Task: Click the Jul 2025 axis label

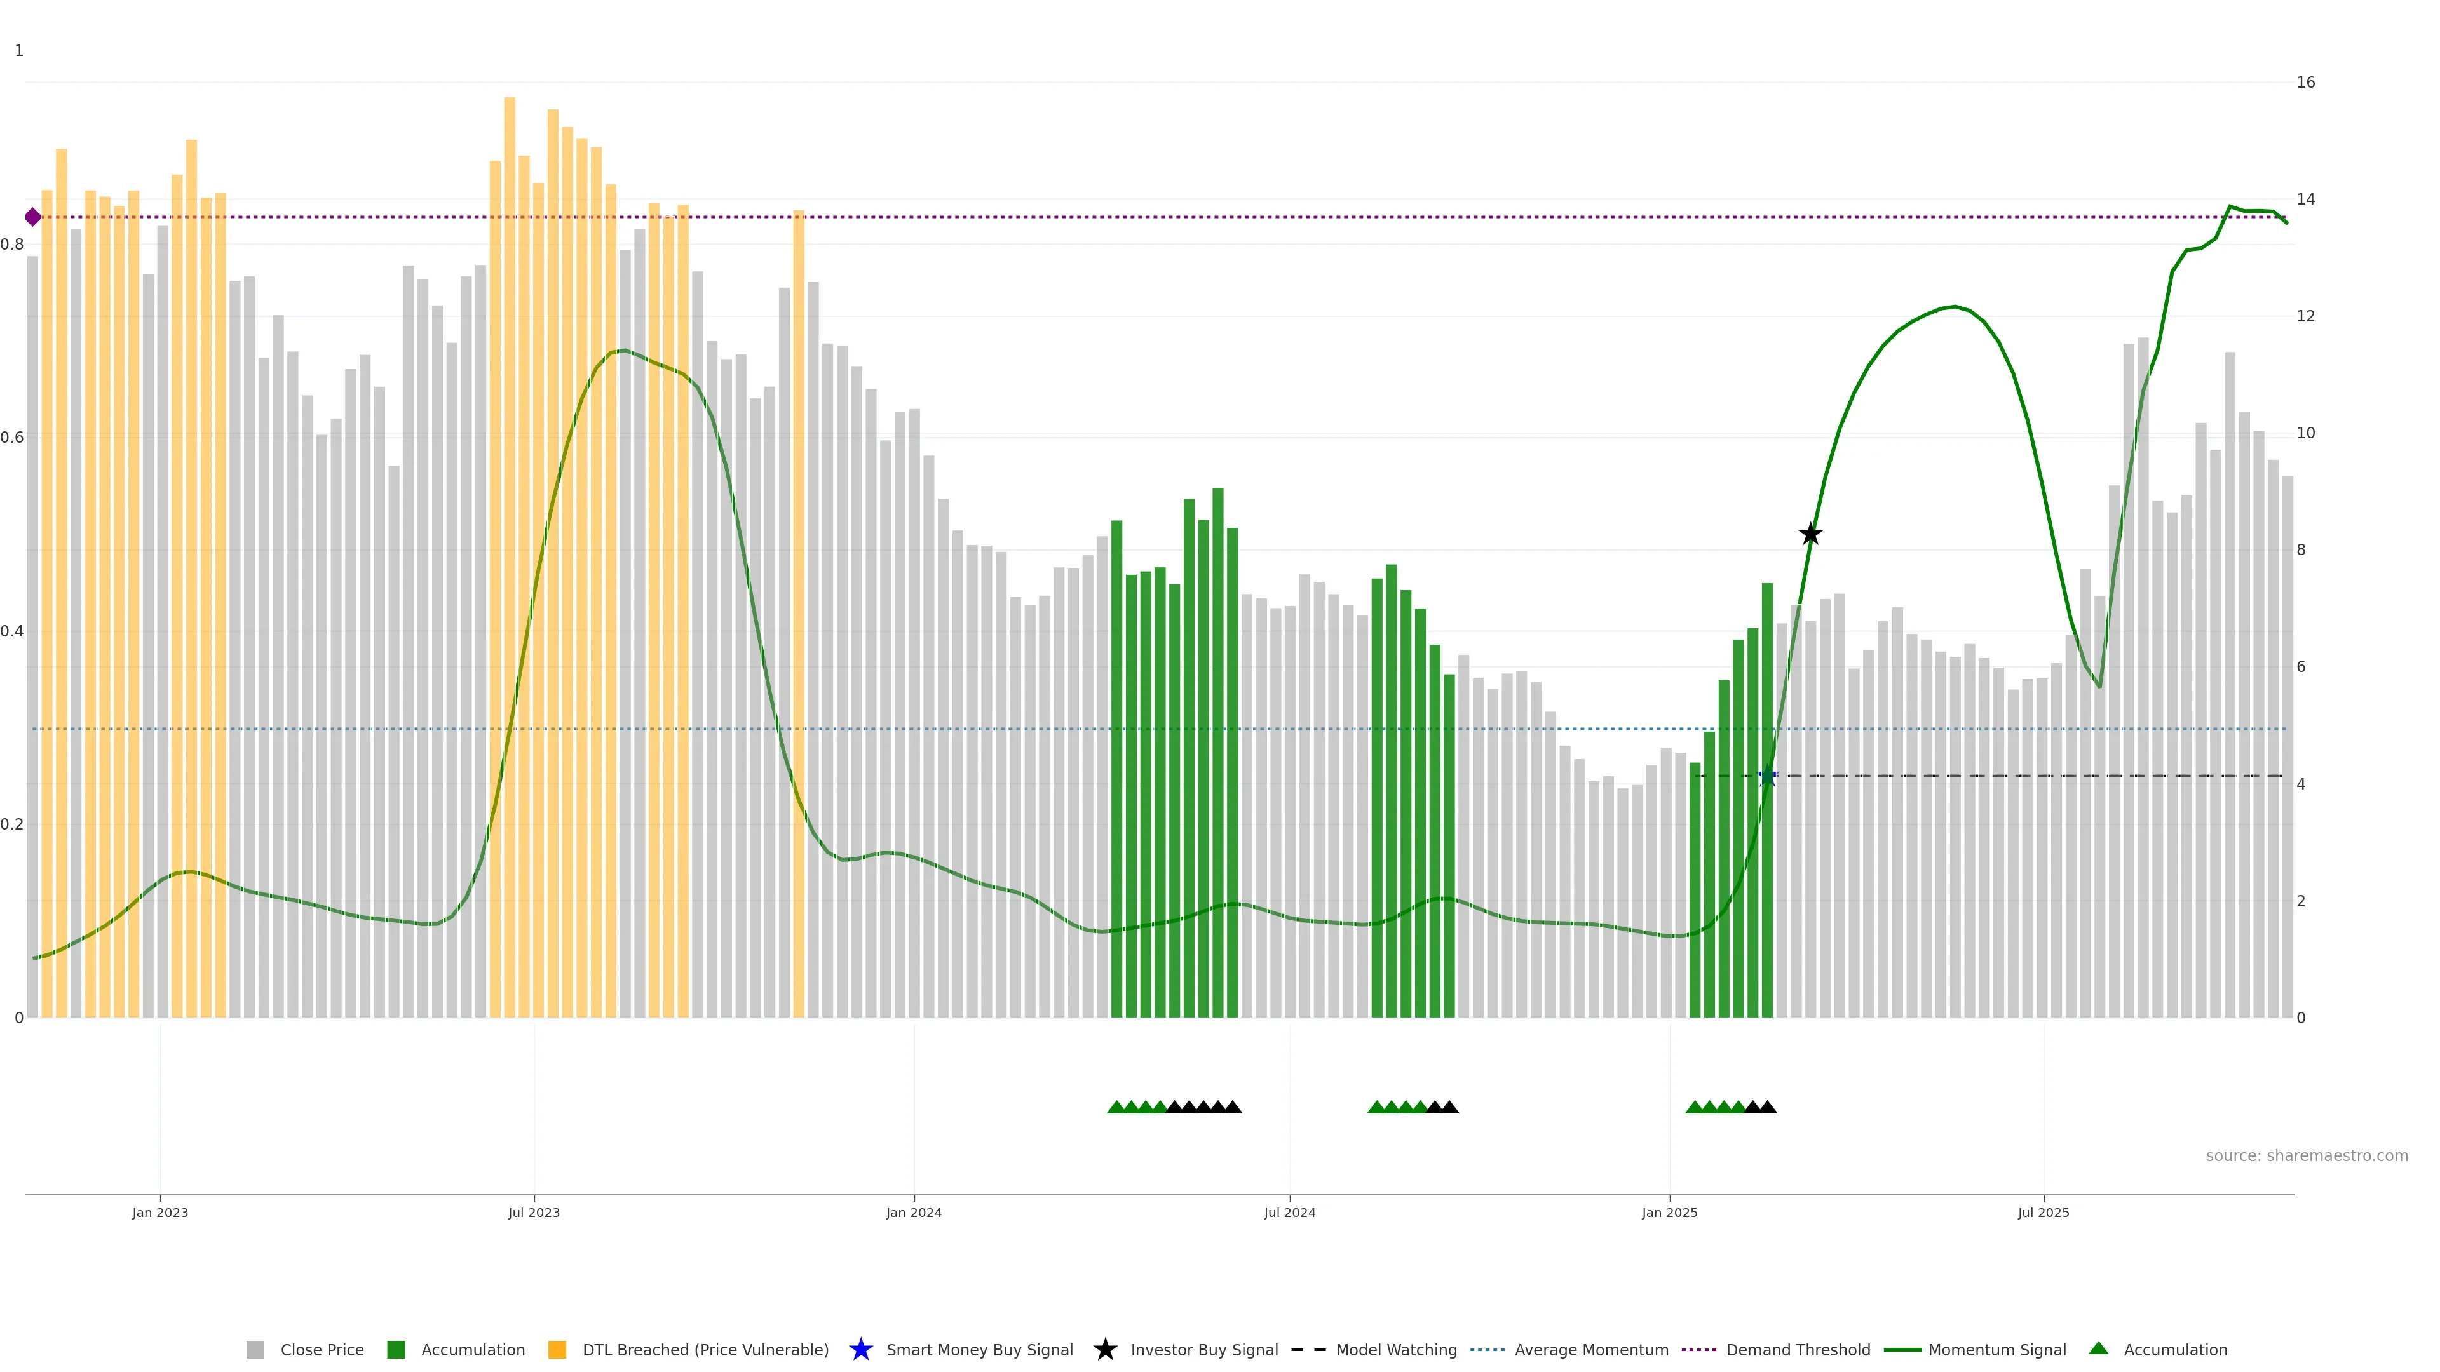Action: click(2043, 1212)
